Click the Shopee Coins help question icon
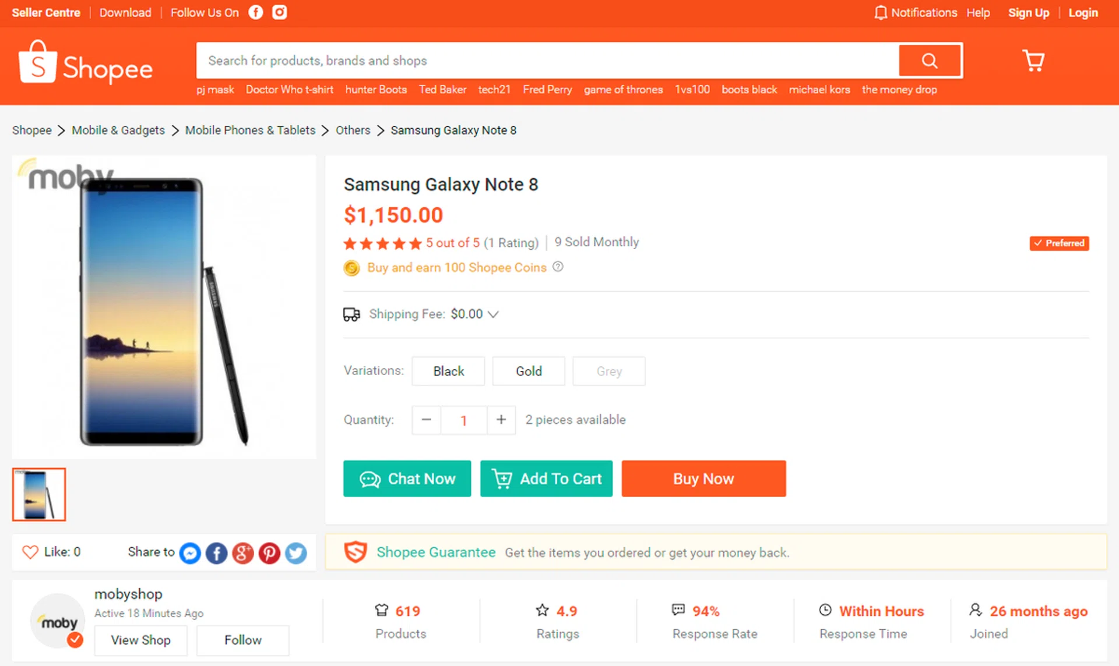The image size is (1119, 666). (x=558, y=267)
